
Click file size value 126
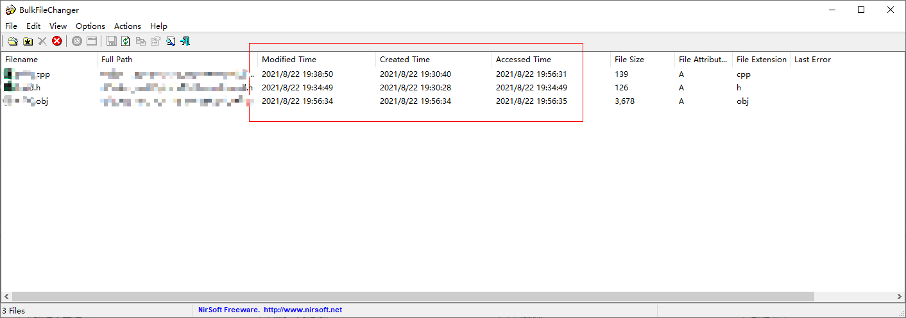[621, 88]
